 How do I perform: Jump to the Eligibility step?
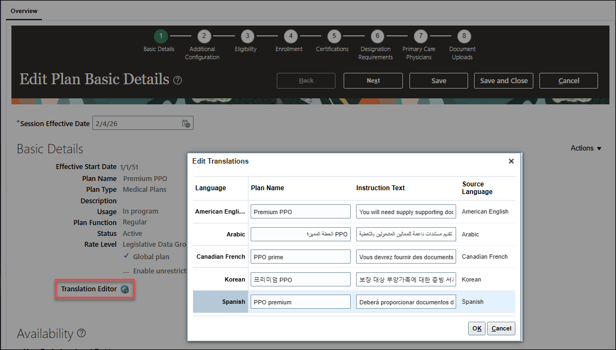coord(246,36)
